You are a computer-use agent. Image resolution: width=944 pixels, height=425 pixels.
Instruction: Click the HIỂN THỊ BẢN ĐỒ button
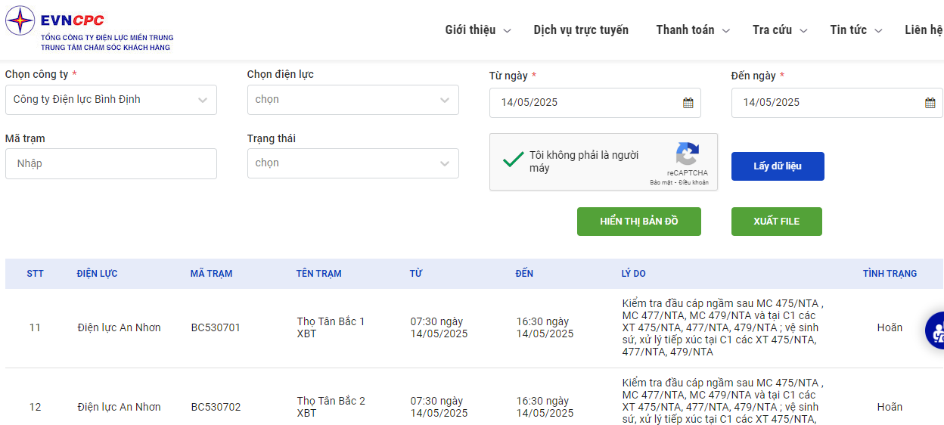coord(639,222)
